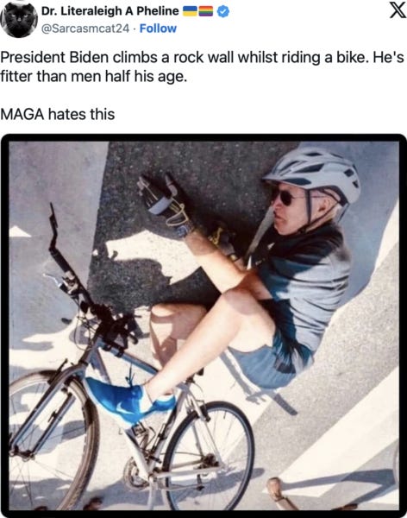Open the embedded cyclist photo
Image resolution: width=407 pixels, height=518 pixels.
tap(203, 325)
